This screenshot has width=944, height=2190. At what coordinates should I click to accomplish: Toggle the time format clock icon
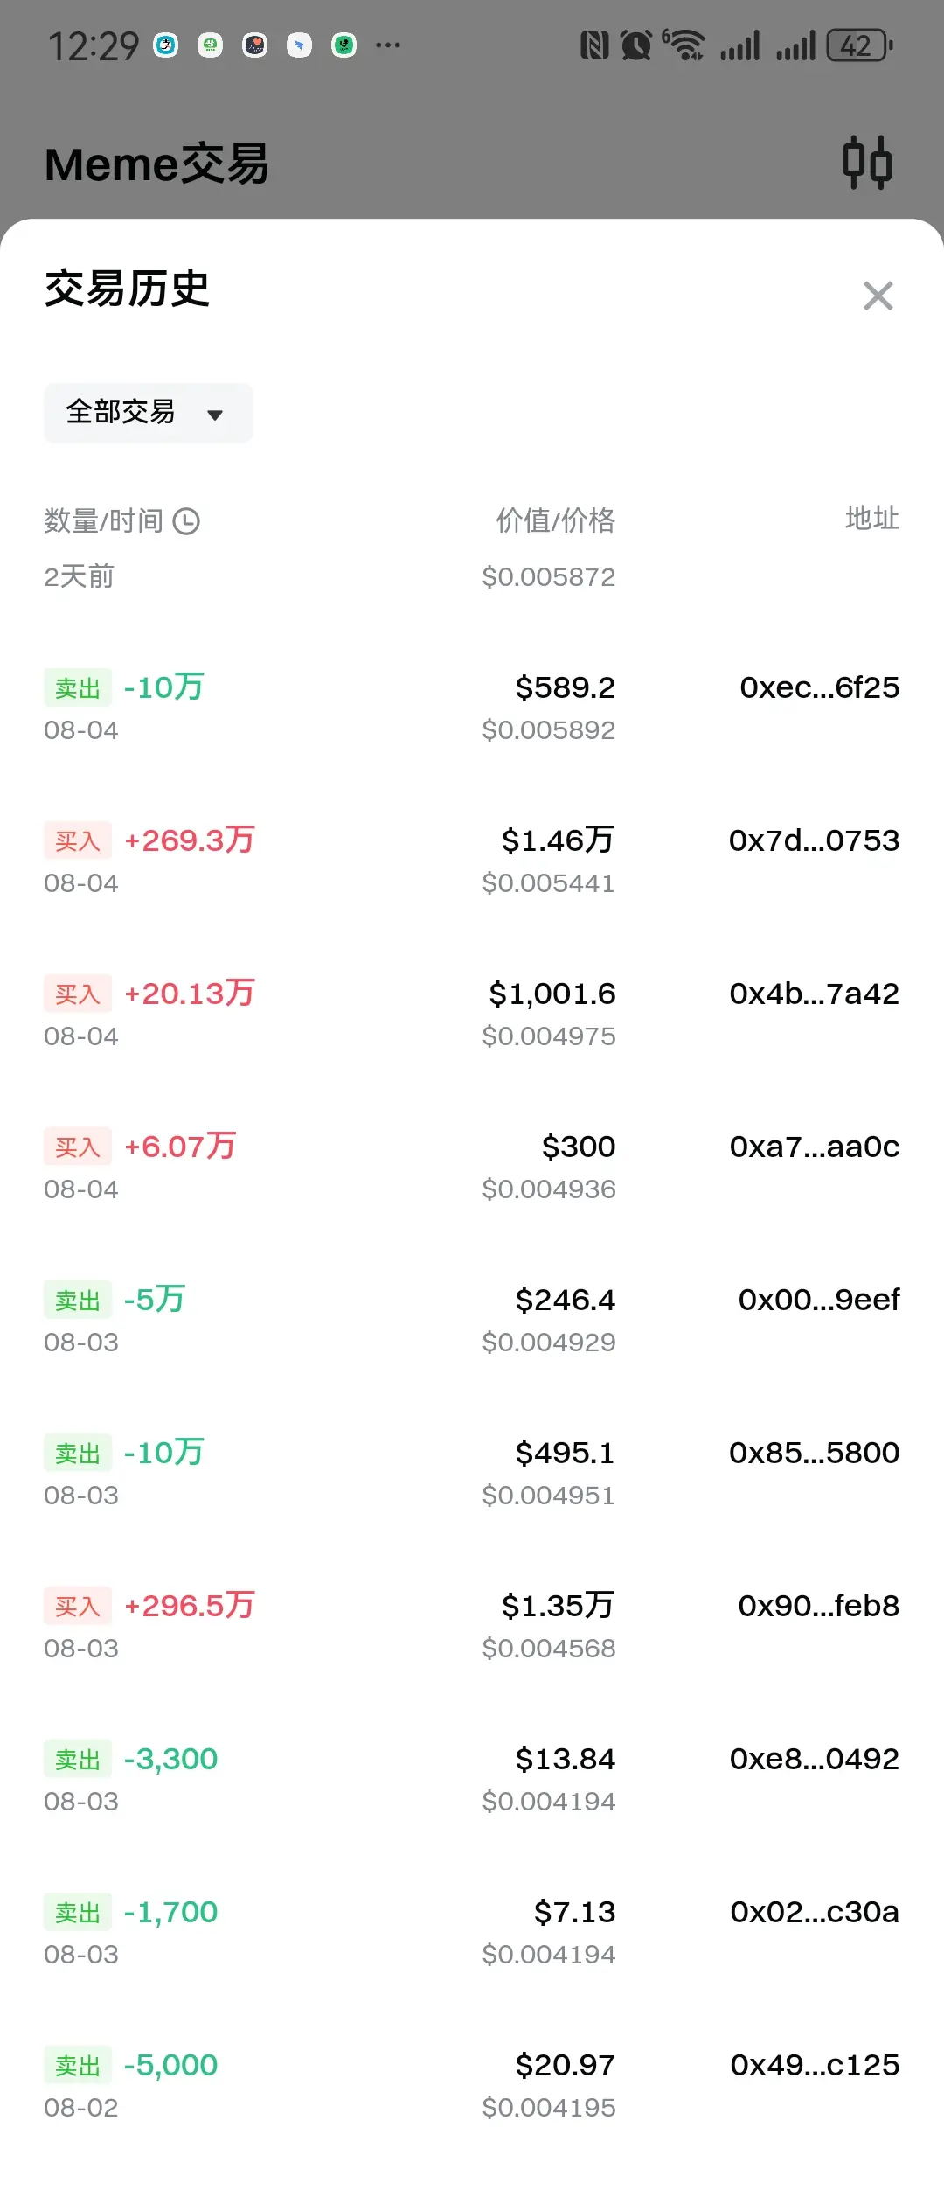tap(186, 521)
